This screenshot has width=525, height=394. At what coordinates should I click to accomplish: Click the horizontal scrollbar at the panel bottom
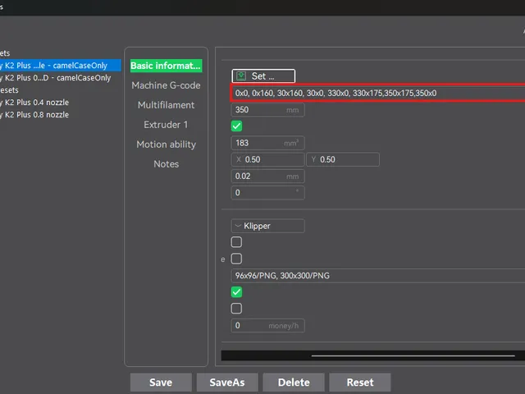413,355
